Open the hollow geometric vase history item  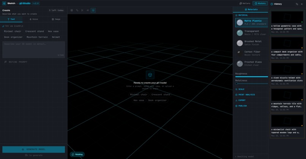tap(287, 22)
